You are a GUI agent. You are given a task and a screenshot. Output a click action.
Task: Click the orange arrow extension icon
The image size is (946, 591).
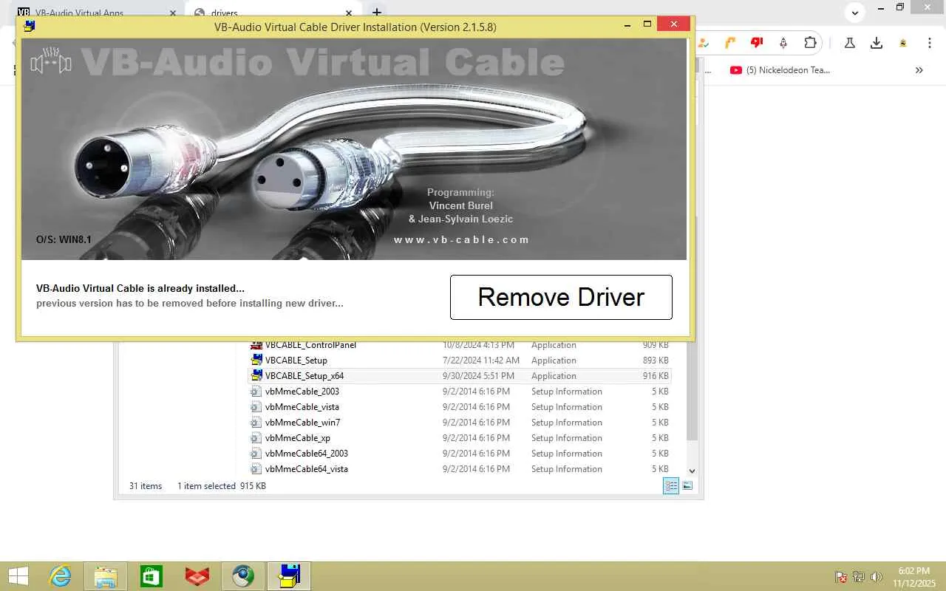730,43
